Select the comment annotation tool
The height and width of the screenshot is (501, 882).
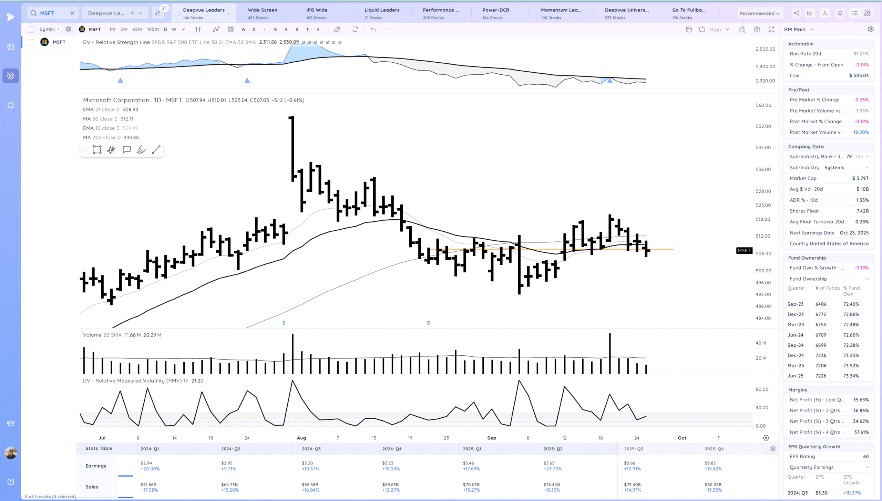pos(127,149)
